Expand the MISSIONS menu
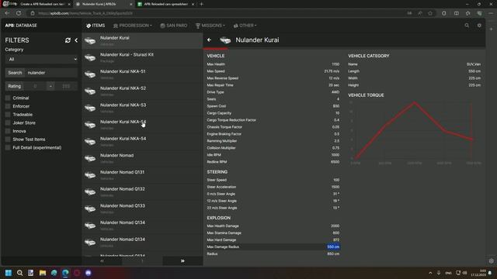 210,26
